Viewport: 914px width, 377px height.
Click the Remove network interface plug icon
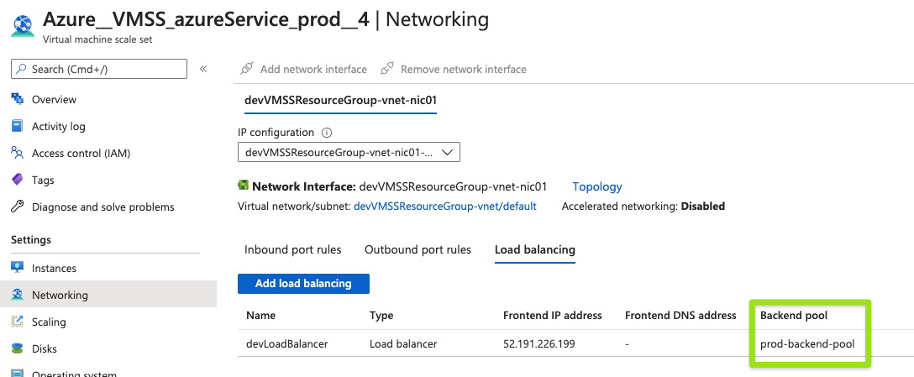tap(386, 69)
